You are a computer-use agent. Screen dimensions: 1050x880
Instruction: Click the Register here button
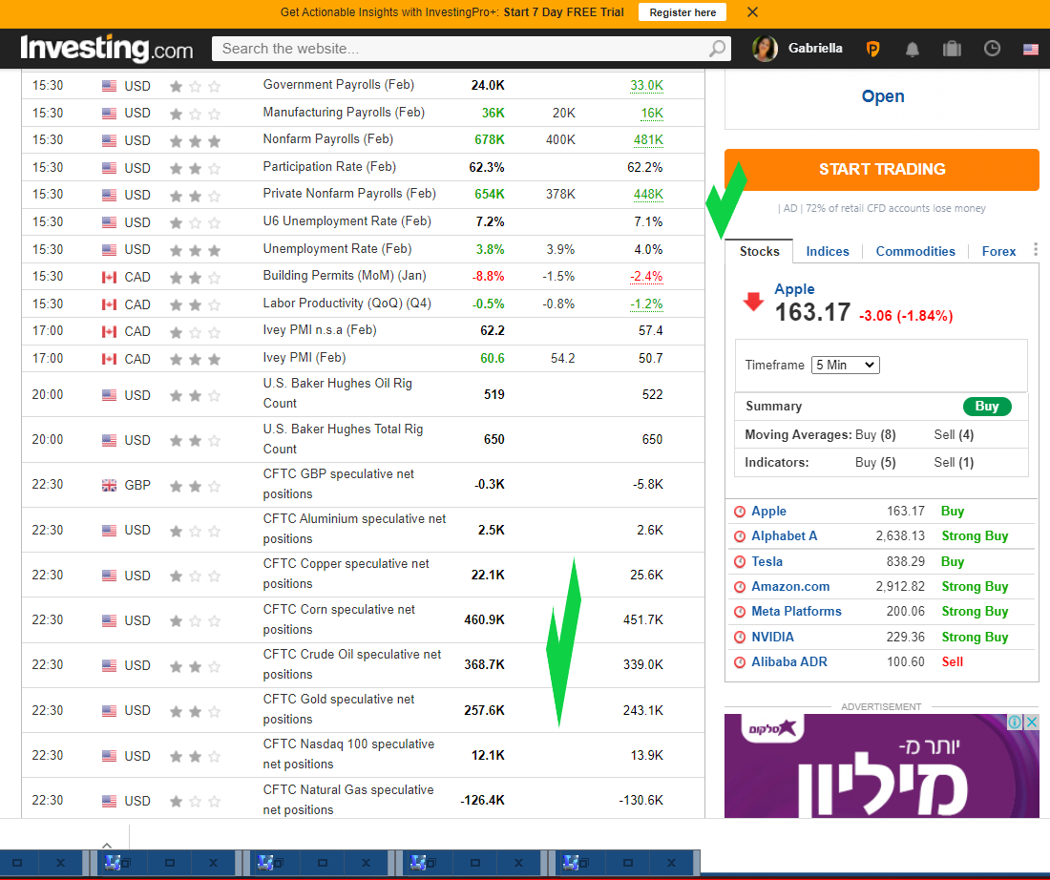[x=682, y=12]
